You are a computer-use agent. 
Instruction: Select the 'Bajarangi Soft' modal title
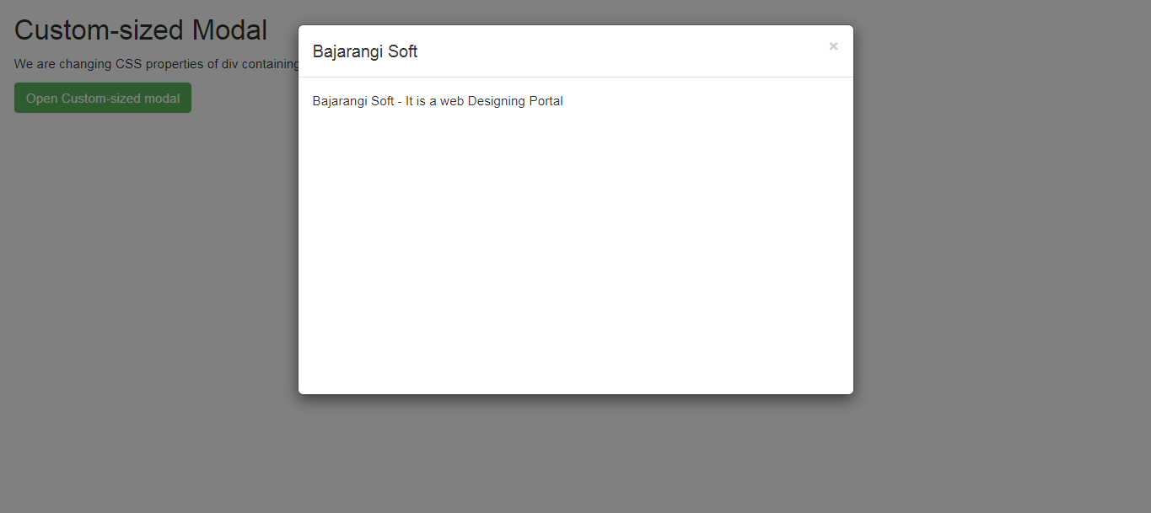[x=365, y=51]
